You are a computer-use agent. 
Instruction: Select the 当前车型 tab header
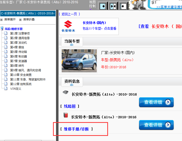click(x=72, y=42)
